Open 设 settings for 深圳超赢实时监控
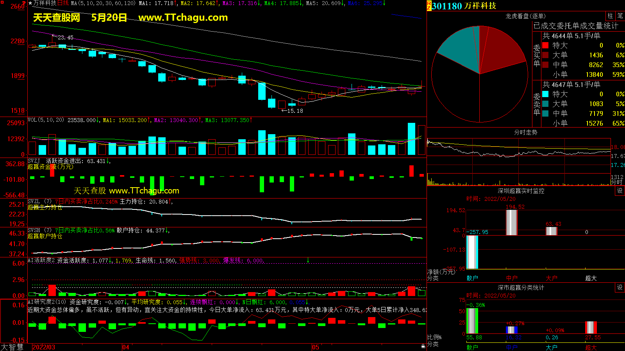 [x=620, y=191]
